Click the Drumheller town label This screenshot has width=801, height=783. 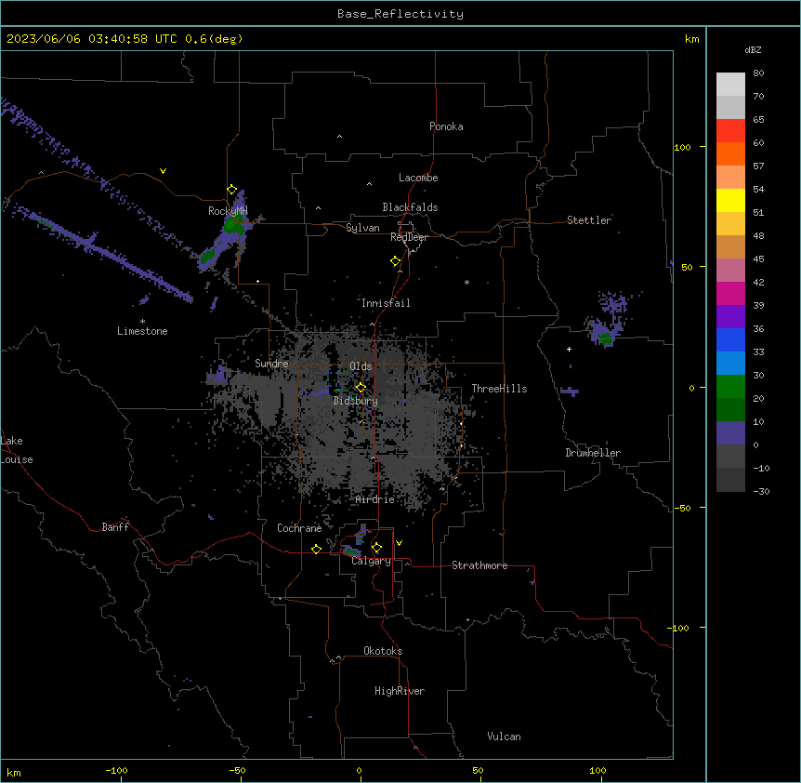pos(593,453)
